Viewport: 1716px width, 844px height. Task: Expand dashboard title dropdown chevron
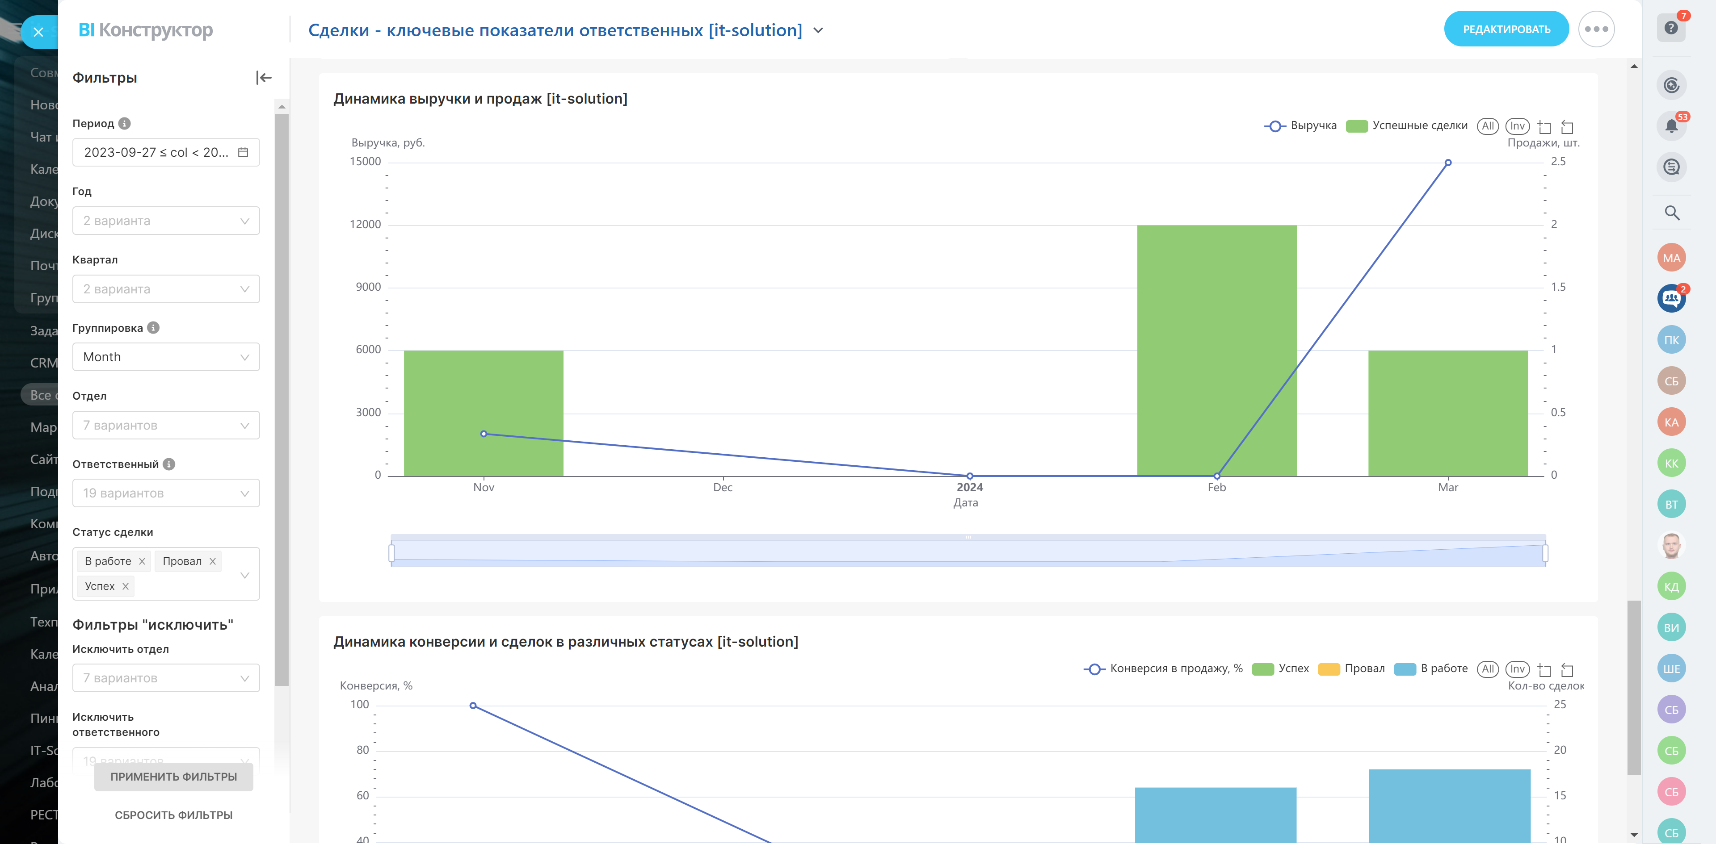coord(819,31)
